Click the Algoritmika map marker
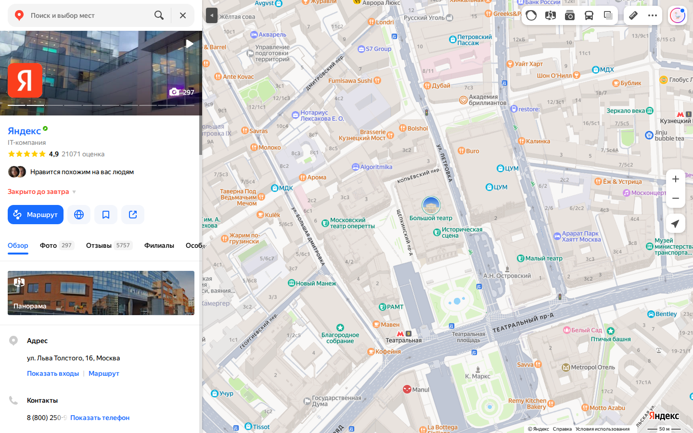This screenshot has width=693, height=433. [356, 167]
